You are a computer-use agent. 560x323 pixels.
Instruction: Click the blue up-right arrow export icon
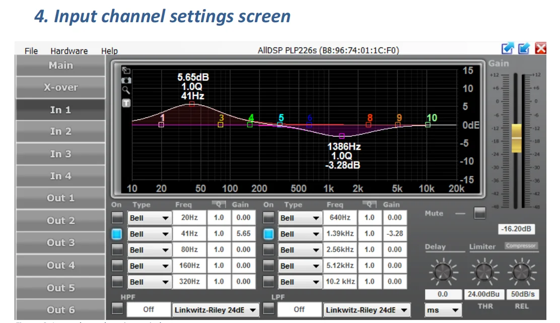tap(508, 48)
